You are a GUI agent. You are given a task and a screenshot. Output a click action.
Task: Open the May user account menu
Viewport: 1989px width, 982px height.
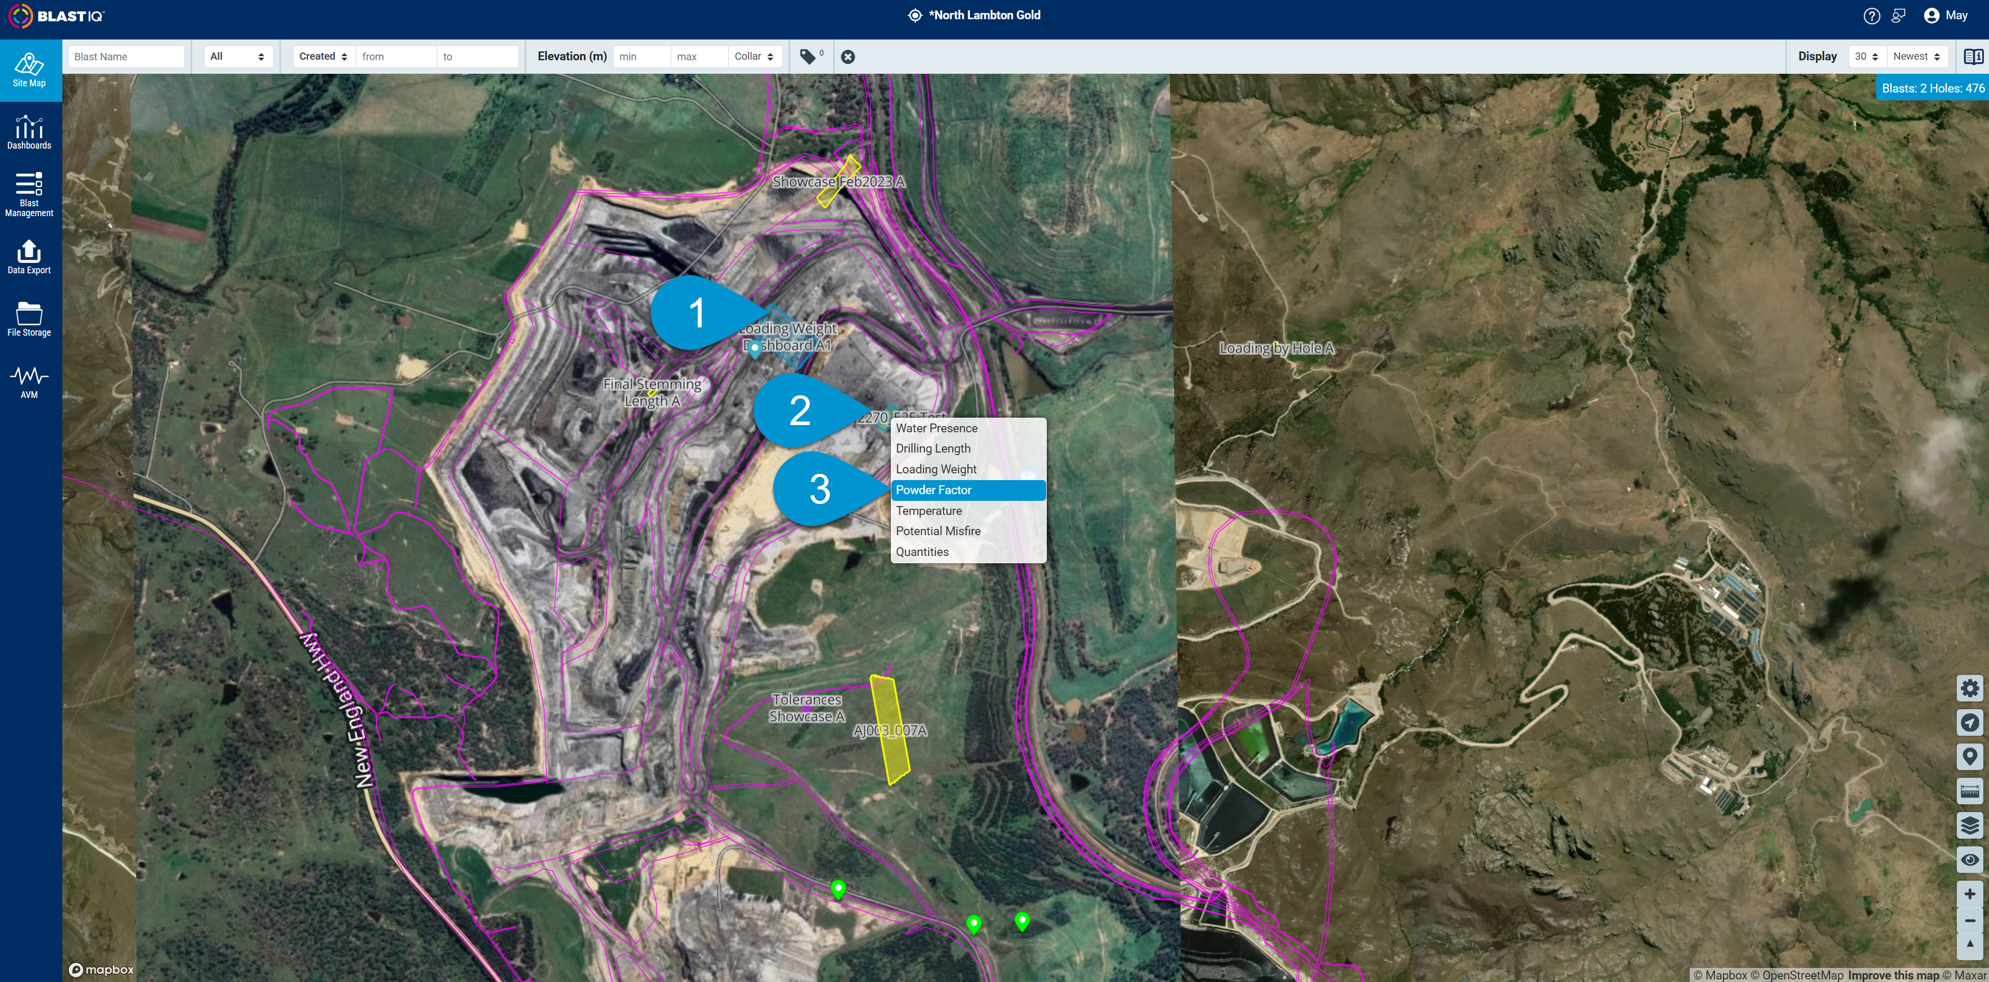[1946, 16]
